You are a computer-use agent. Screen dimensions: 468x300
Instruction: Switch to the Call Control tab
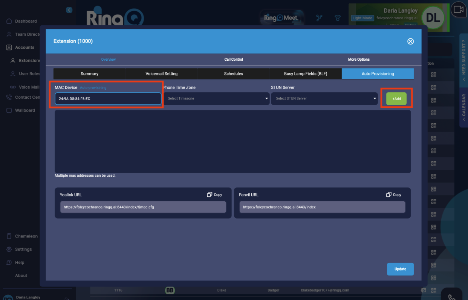point(234,59)
